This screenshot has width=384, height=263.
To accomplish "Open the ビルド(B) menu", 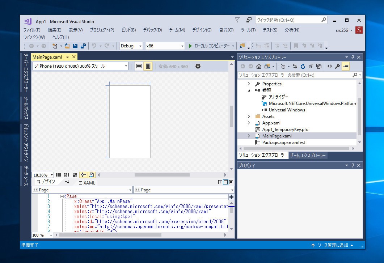I will tap(128, 30).
